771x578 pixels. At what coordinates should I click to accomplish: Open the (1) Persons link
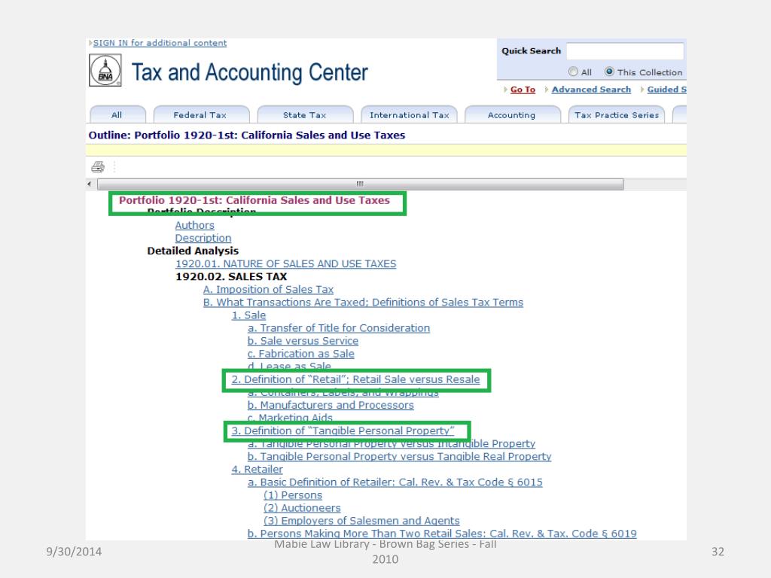(293, 495)
